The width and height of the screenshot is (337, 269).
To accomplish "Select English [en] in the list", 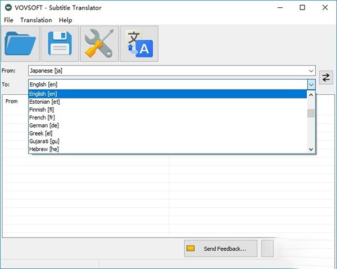I will 167,94.
